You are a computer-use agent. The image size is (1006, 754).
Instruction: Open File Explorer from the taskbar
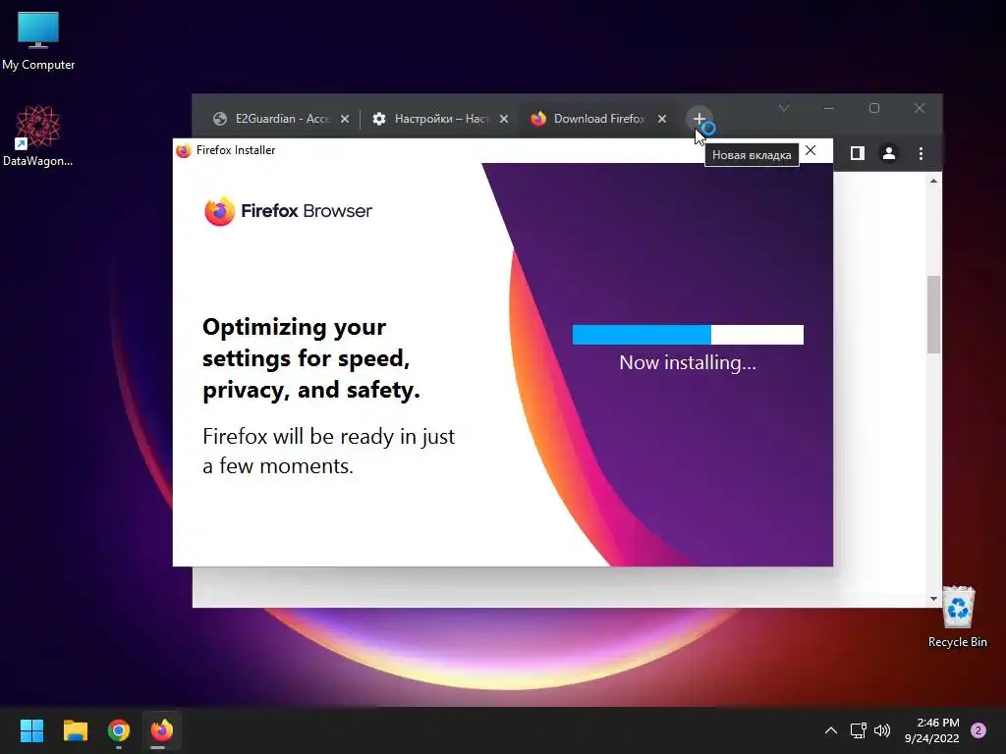point(75,730)
